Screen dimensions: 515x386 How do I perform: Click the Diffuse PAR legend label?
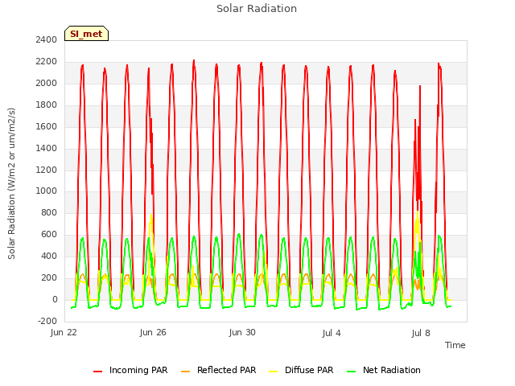point(309,370)
